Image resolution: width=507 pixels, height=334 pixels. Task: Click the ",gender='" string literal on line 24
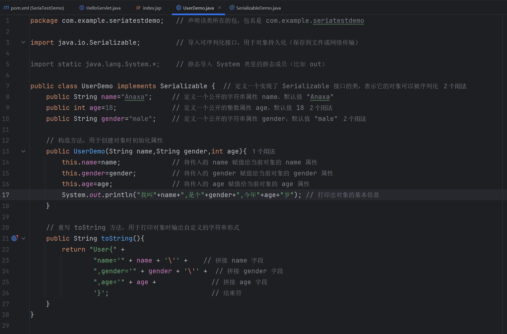coord(115,271)
